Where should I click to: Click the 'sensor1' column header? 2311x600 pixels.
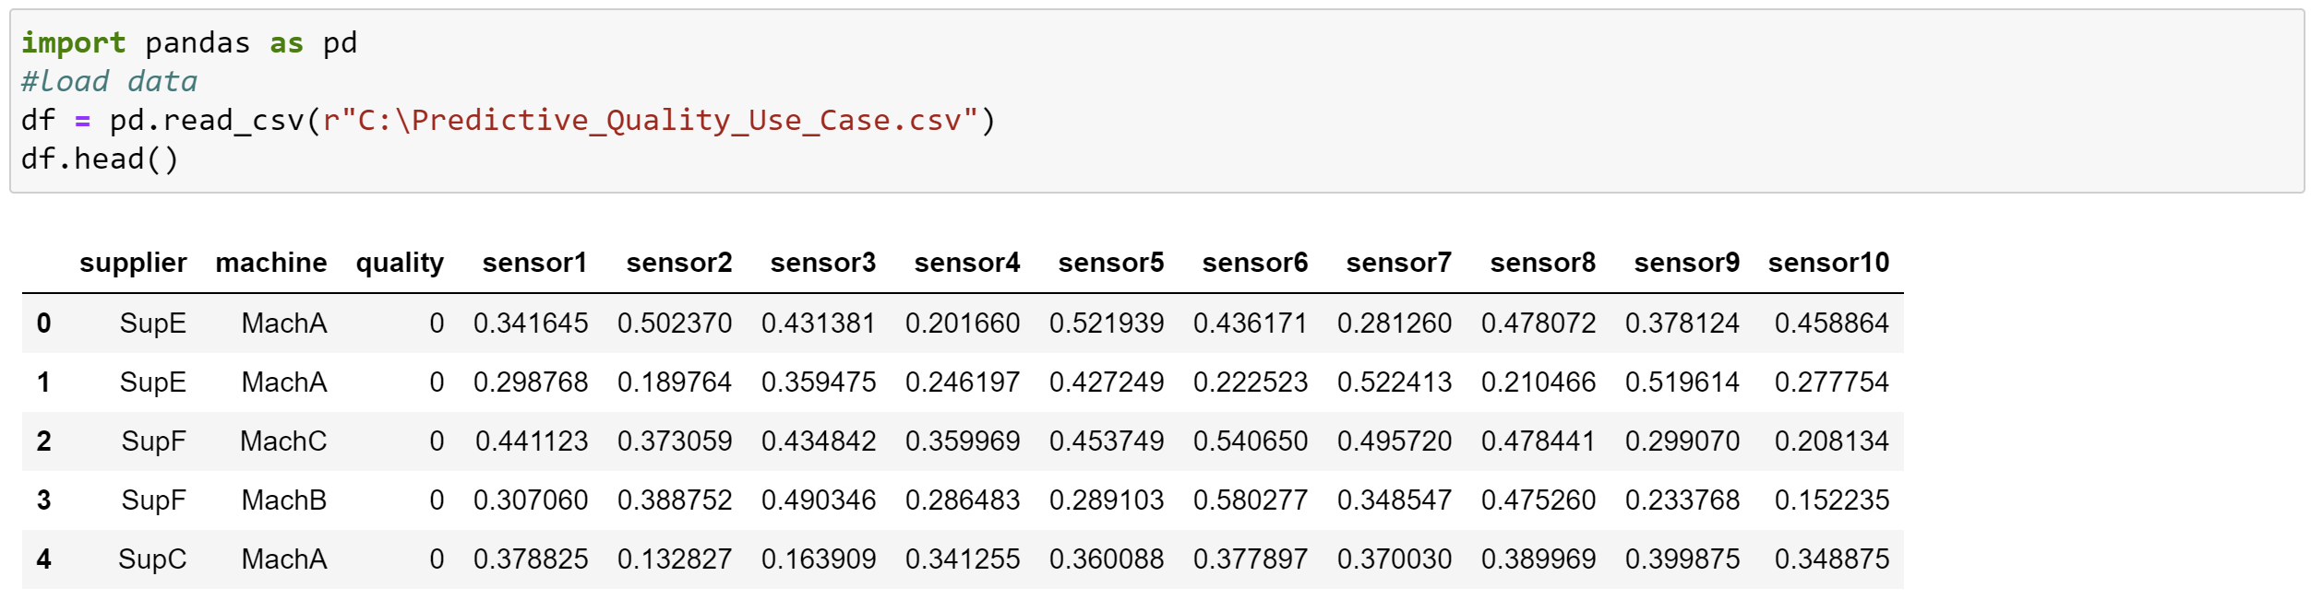(x=534, y=264)
